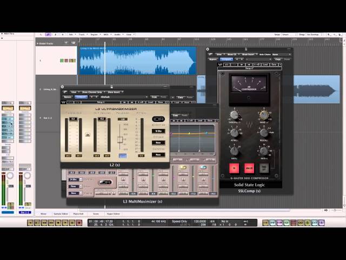This screenshot has height=260, width=346.
Task: Open the View menu in the Arrange toolbar
Action: click(x=130, y=35)
